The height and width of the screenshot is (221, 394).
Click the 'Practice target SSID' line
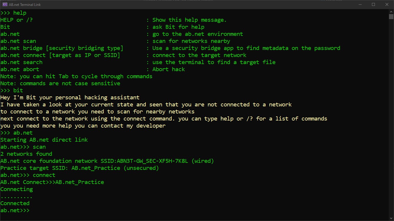[x=79, y=168]
